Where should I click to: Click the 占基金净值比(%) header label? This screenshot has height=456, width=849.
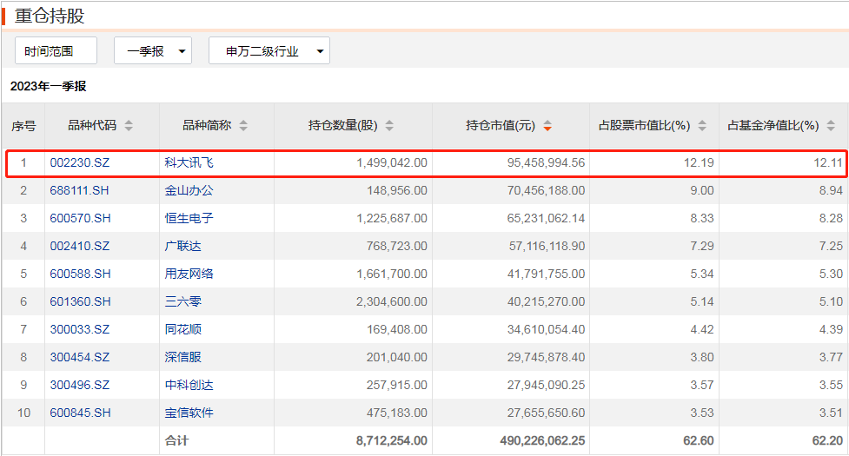[773, 125]
